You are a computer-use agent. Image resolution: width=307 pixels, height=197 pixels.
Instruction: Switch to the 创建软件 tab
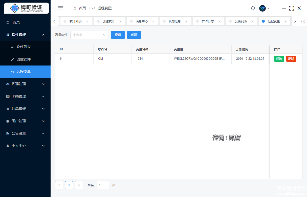[x=109, y=21]
